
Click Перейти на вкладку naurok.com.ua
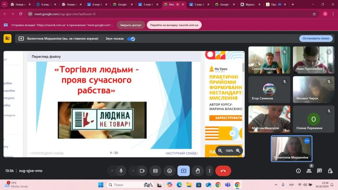(174, 25)
